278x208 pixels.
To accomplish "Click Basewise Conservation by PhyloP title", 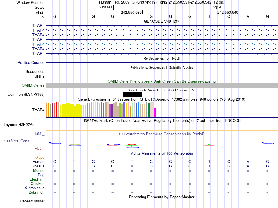I will (162, 134).
